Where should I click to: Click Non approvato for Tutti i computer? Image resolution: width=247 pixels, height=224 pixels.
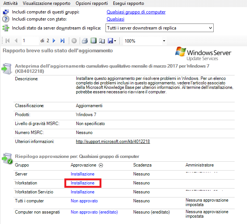pos(84,201)
